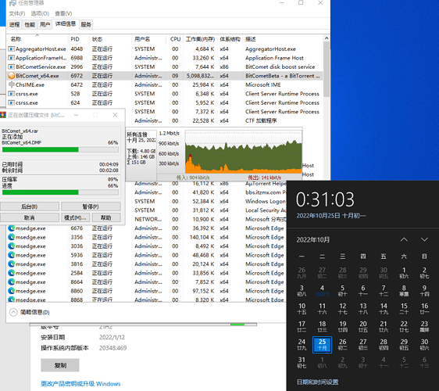Screen dimensions: 439x391
Task: Click the ChsIME.exe gear icon
Action: [12, 84]
